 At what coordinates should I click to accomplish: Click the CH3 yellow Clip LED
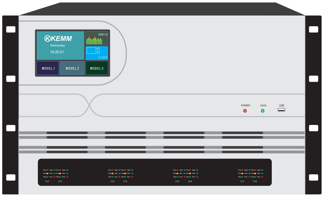point(112,174)
